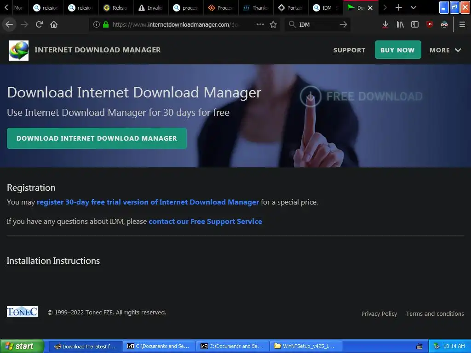
Task: Switch to the Google Reksio tab
Action: tap(116, 8)
